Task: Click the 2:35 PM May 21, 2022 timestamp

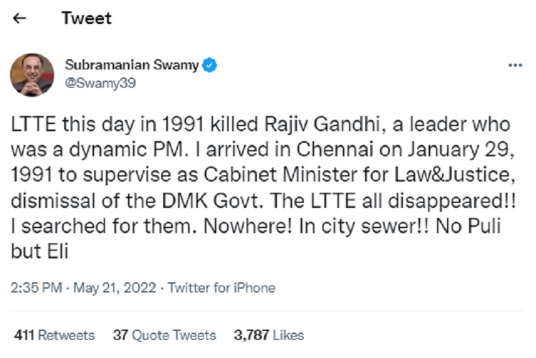Action: [x=85, y=288]
